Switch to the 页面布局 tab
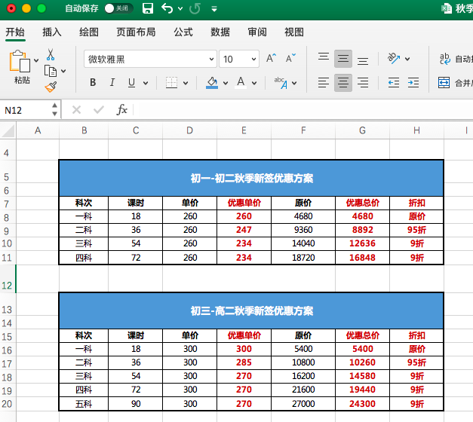This screenshot has width=473, height=422. click(x=136, y=32)
